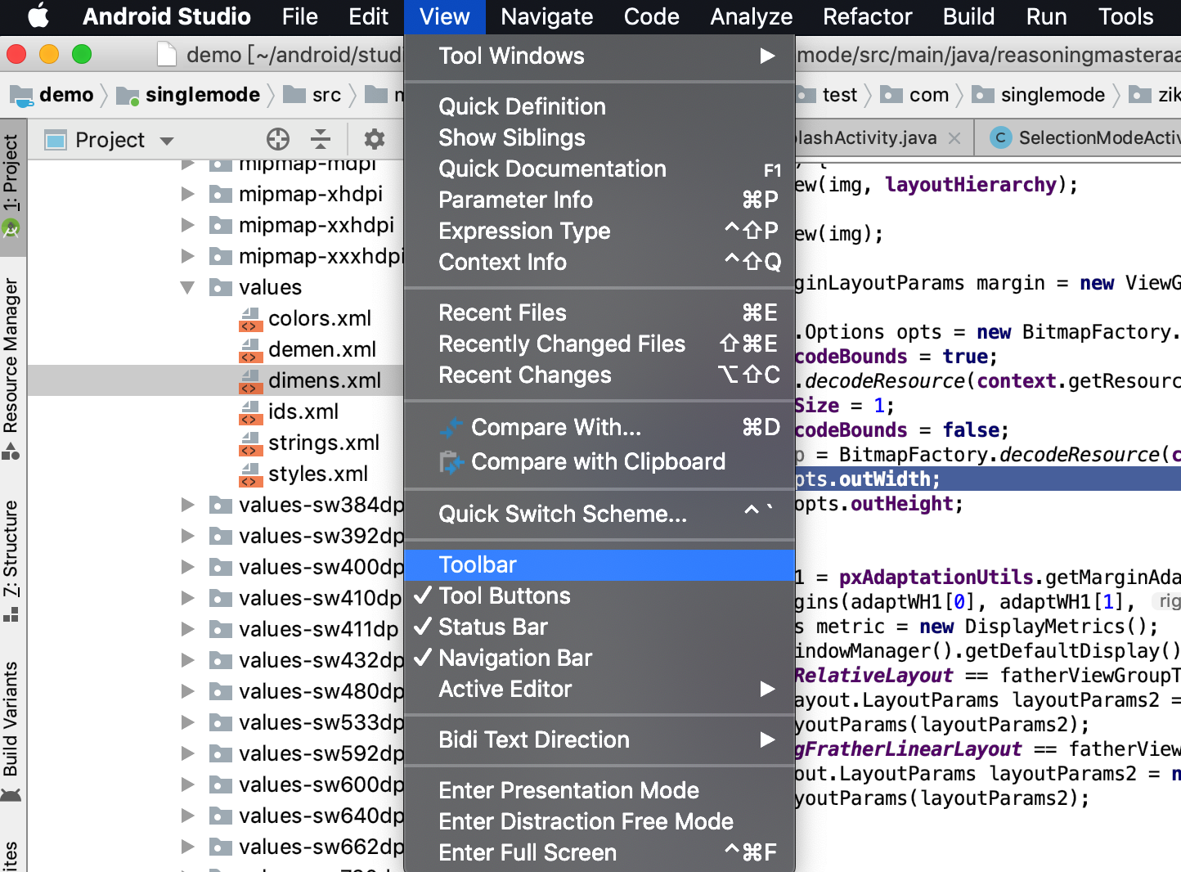Uncheck Navigation Bar in View menu

point(599,658)
